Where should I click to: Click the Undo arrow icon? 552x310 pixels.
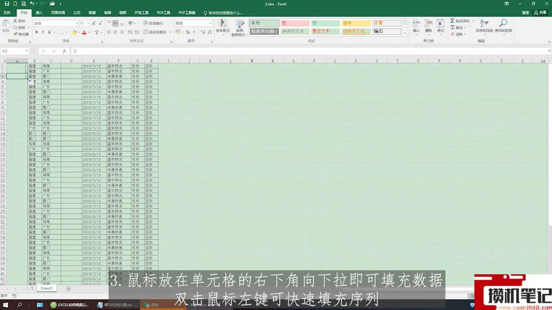[x=32, y=3]
